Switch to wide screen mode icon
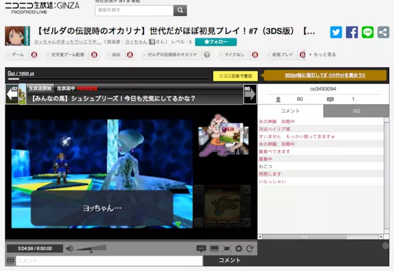The image size is (394, 271). pos(214,248)
